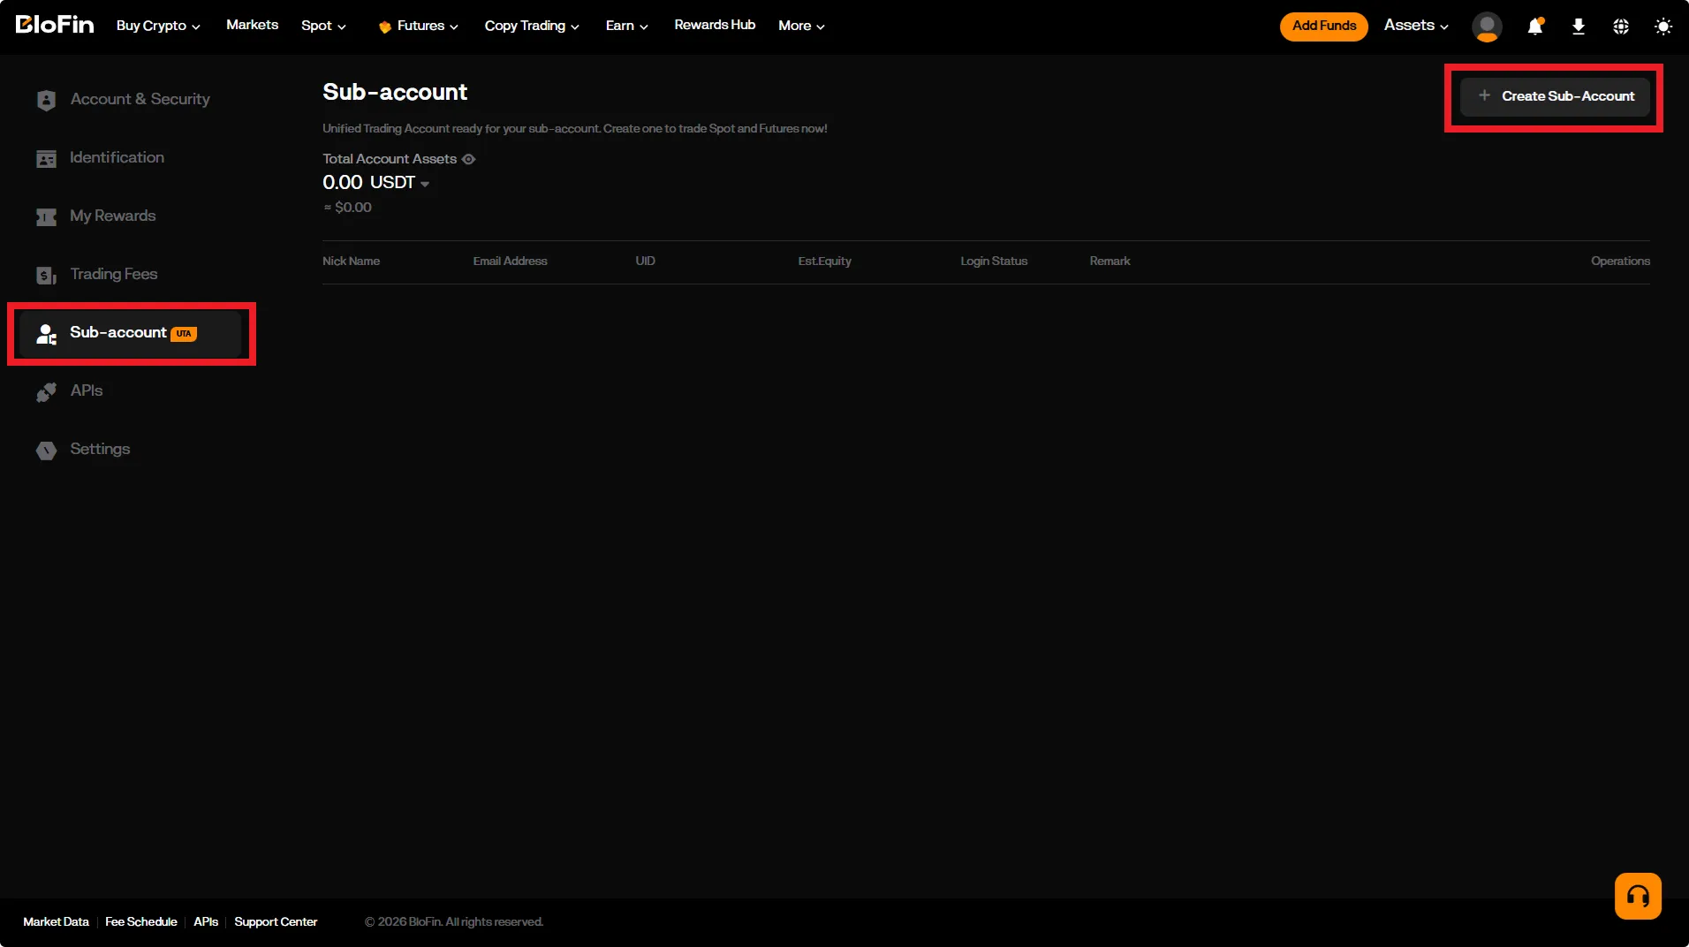Open Account & Security in the sidebar
Viewport: 1689px width, 947px height.
(130, 100)
